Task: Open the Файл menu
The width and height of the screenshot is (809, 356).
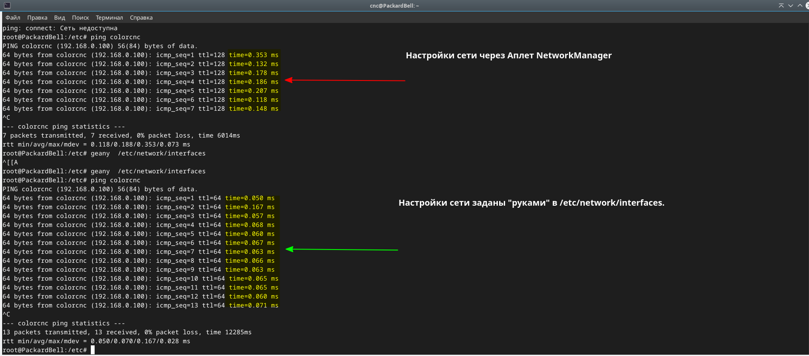Action: point(13,17)
